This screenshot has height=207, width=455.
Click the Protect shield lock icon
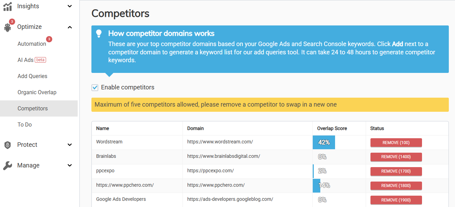(x=8, y=145)
